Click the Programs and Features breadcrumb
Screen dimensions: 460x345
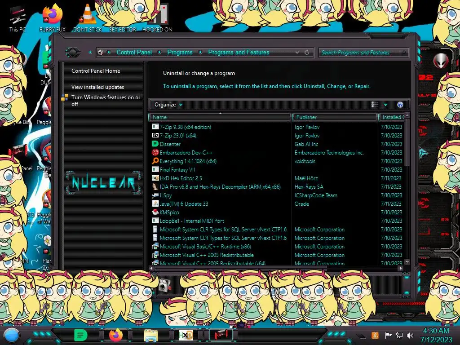[x=239, y=52]
